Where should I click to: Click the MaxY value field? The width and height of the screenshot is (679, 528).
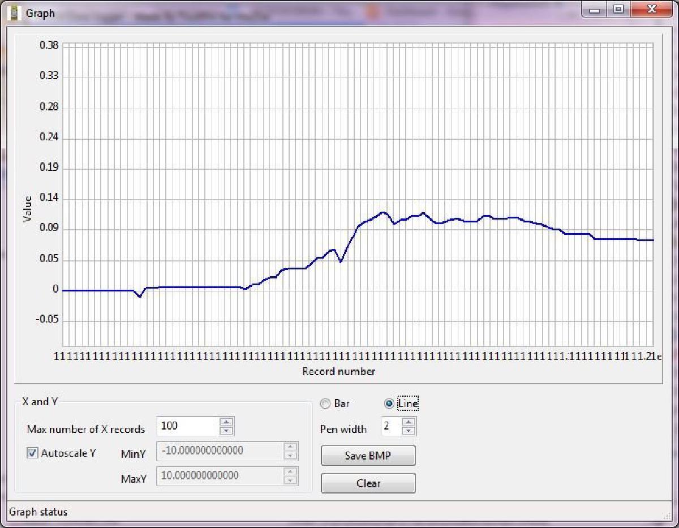[x=220, y=475]
